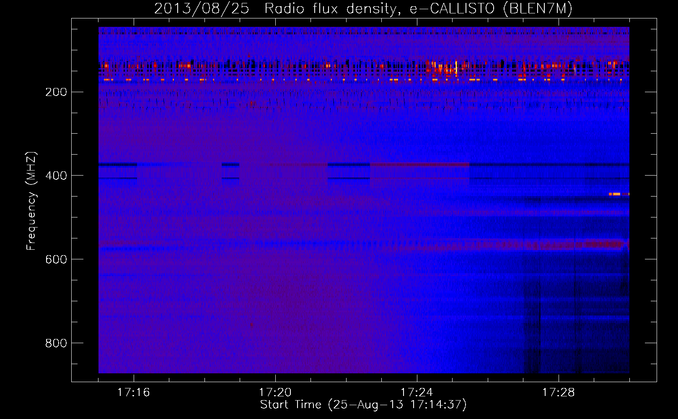Click the 'Start Time (25-Aug-13 17:14:37)' axis label
The height and width of the screenshot is (419, 678).
point(363,405)
